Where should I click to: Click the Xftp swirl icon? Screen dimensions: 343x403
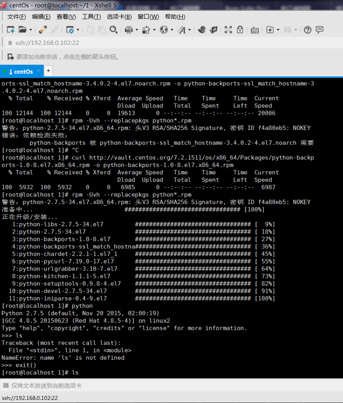tap(202, 30)
